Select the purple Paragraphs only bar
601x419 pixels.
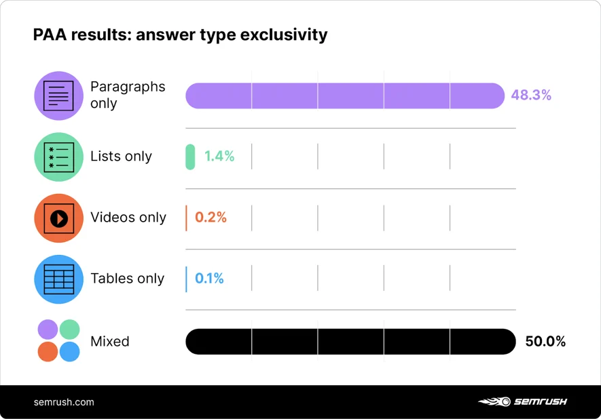pos(344,96)
